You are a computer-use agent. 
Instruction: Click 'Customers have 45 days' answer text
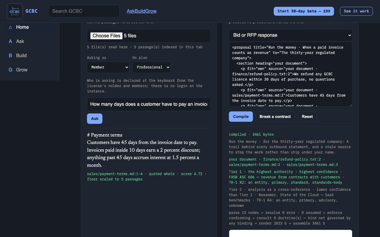pyautogui.click(x=142, y=142)
